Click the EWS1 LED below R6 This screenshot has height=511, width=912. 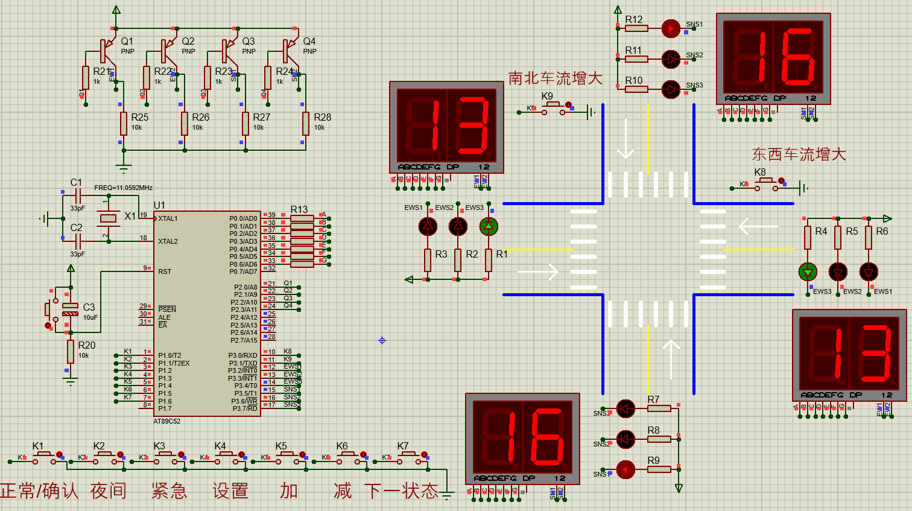point(869,272)
